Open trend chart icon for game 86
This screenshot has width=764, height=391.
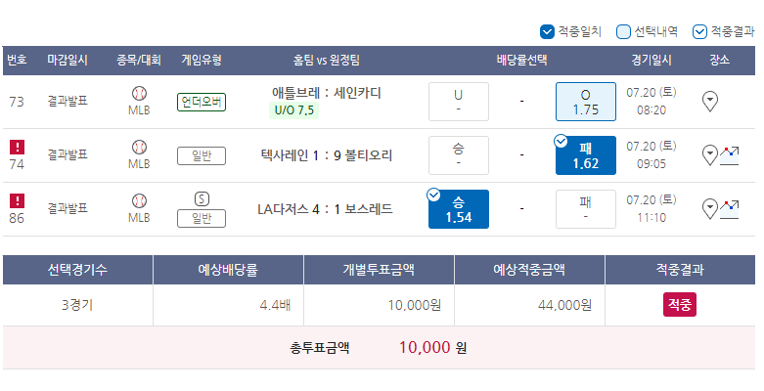pos(729,208)
